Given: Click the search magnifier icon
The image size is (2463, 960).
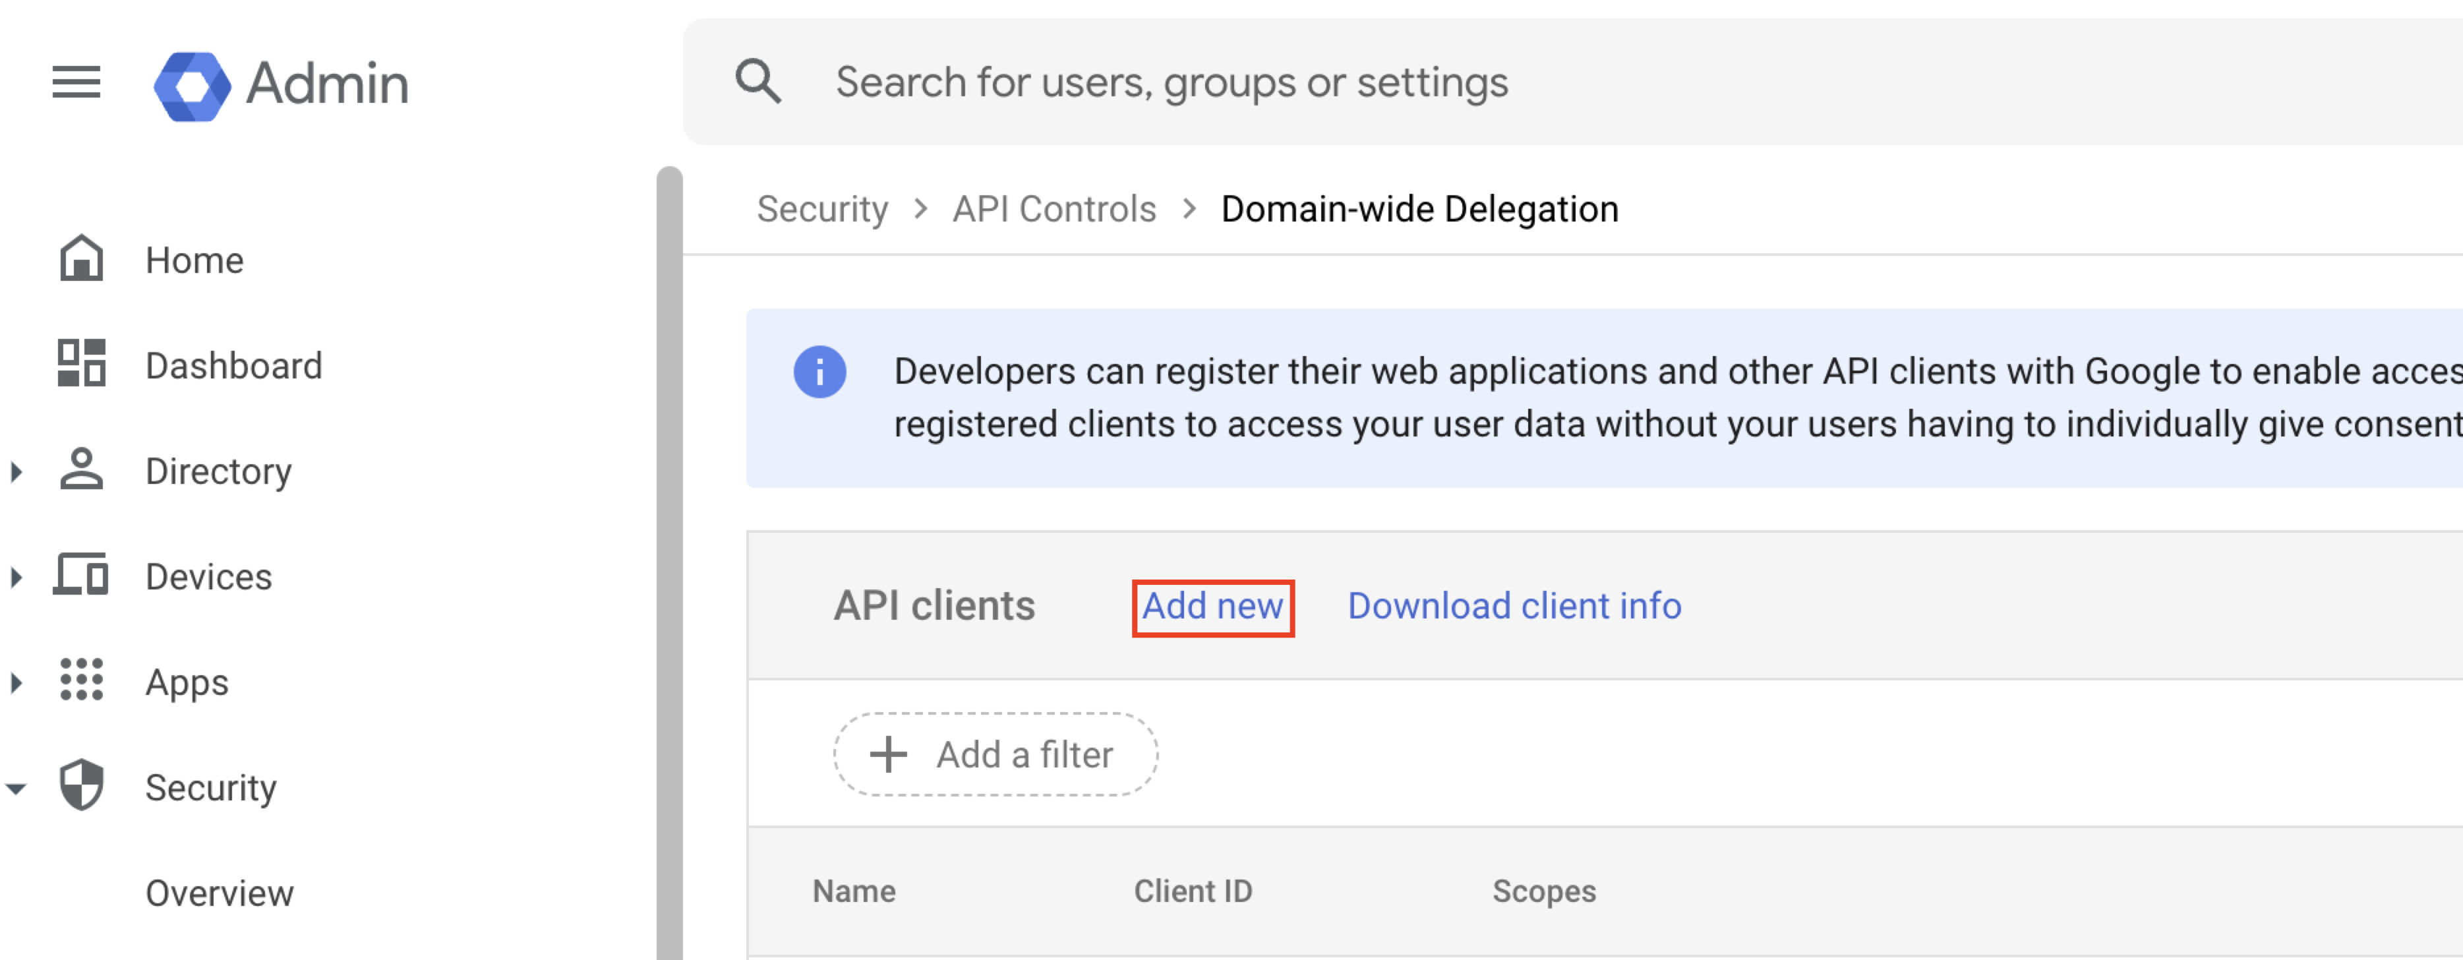Looking at the screenshot, I should [x=757, y=81].
